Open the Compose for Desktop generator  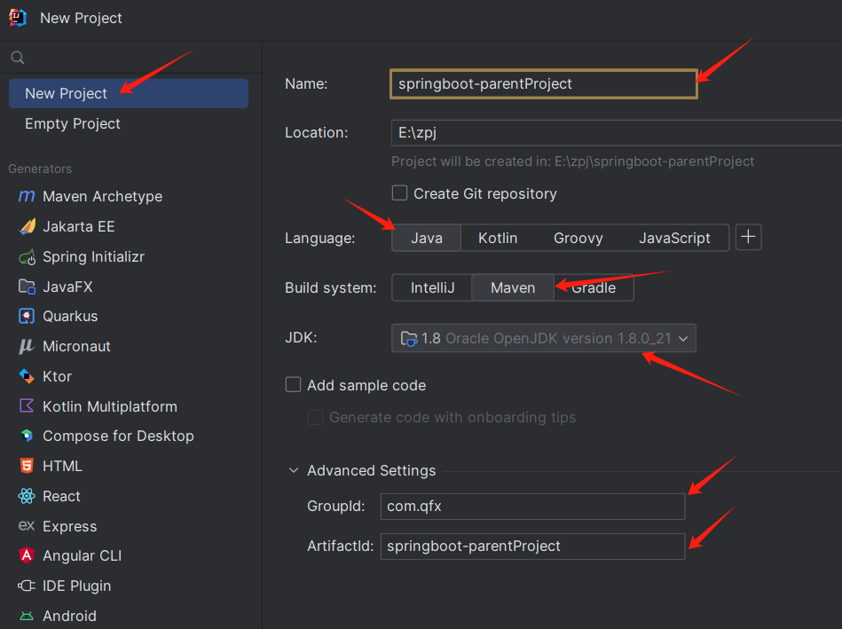coord(118,436)
